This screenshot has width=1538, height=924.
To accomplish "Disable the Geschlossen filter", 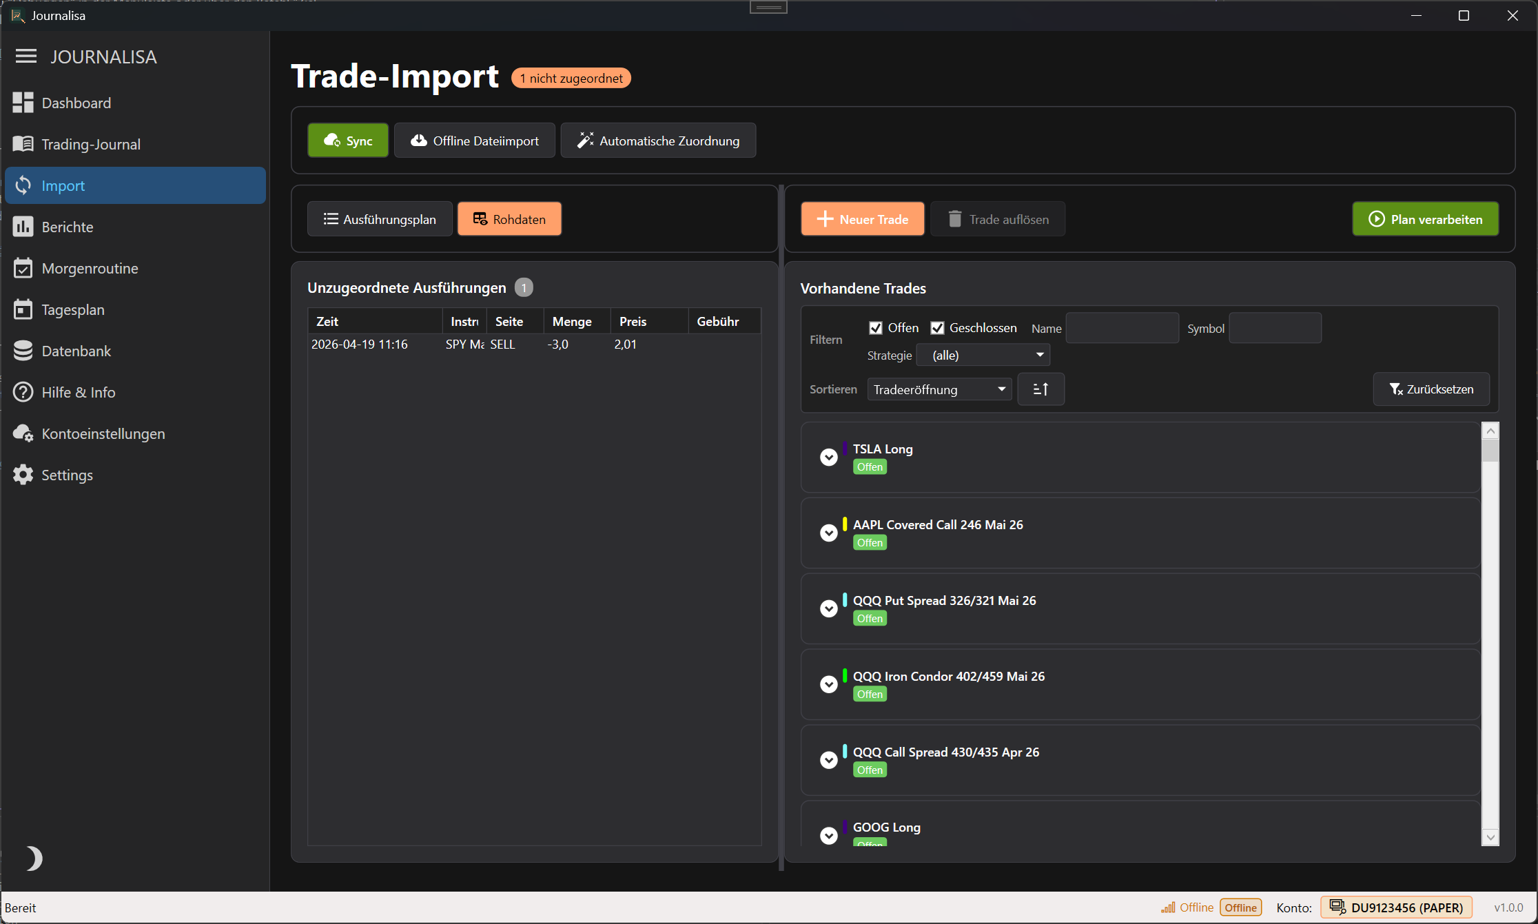I will (937, 327).
